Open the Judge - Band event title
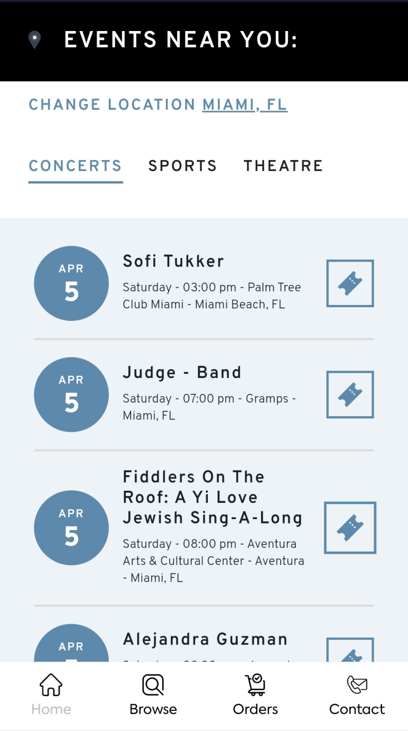The width and height of the screenshot is (408, 731). click(182, 373)
